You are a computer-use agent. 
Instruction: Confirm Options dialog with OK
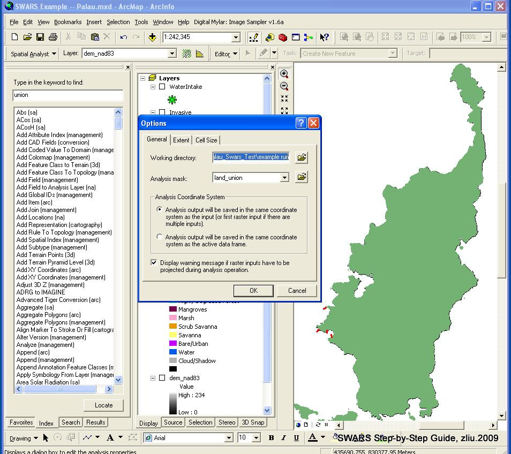point(253,291)
